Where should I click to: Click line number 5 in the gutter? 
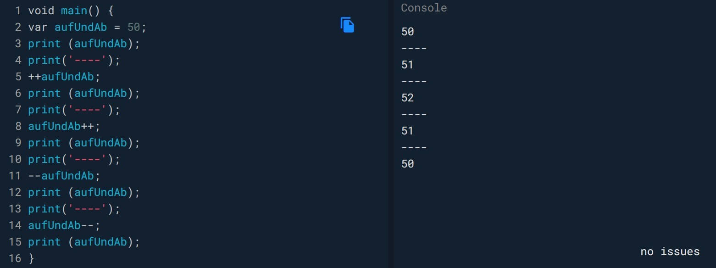point(18,77)
